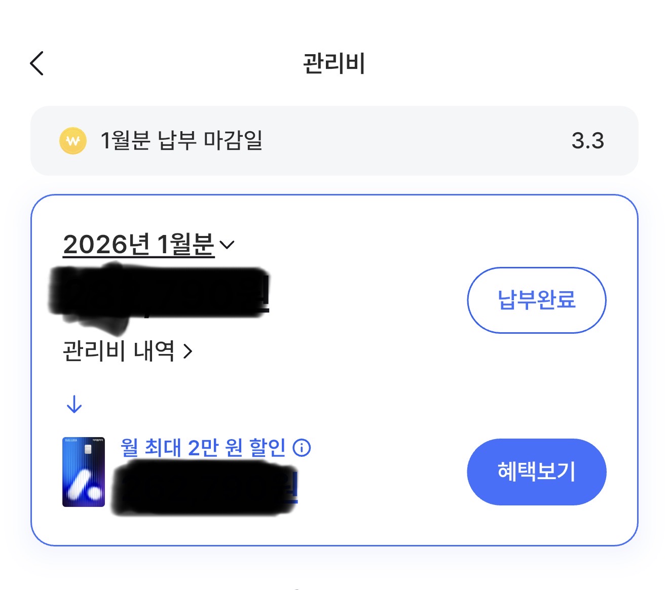The image size is (669, 590).
Task: Click the blue downward arrow icon
Action: click(x=75, y=404)
